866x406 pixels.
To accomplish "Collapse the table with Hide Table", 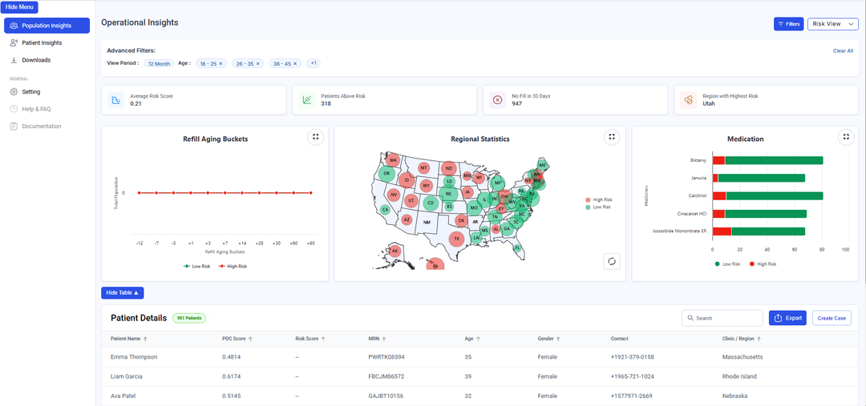I will click(x=123, y=293).
